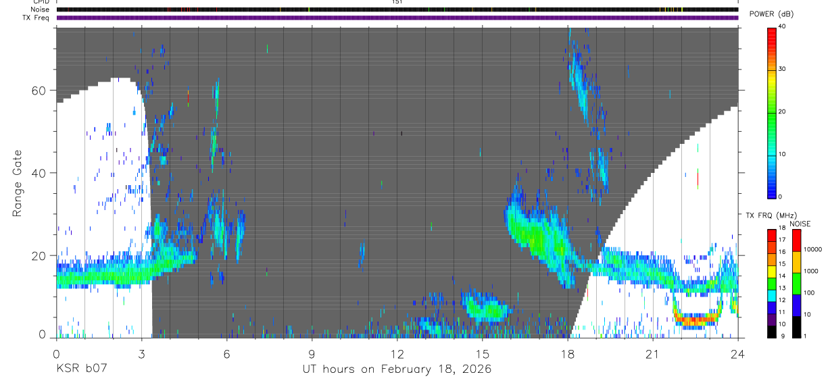Click the NOISE color bar legend
The image size is (830, 383).
click(797, 283)
